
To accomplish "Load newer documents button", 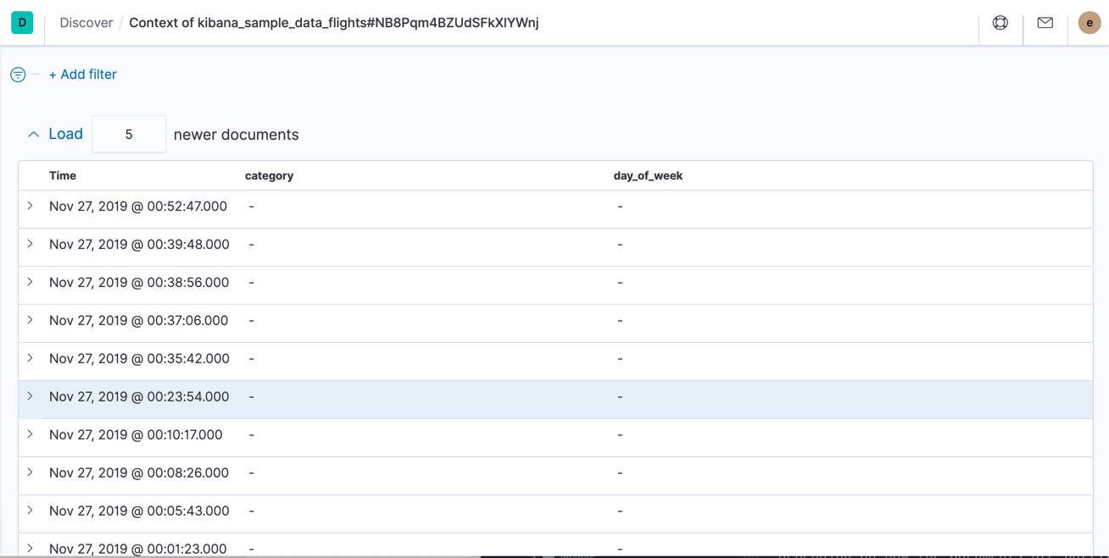I will point(65,134).
